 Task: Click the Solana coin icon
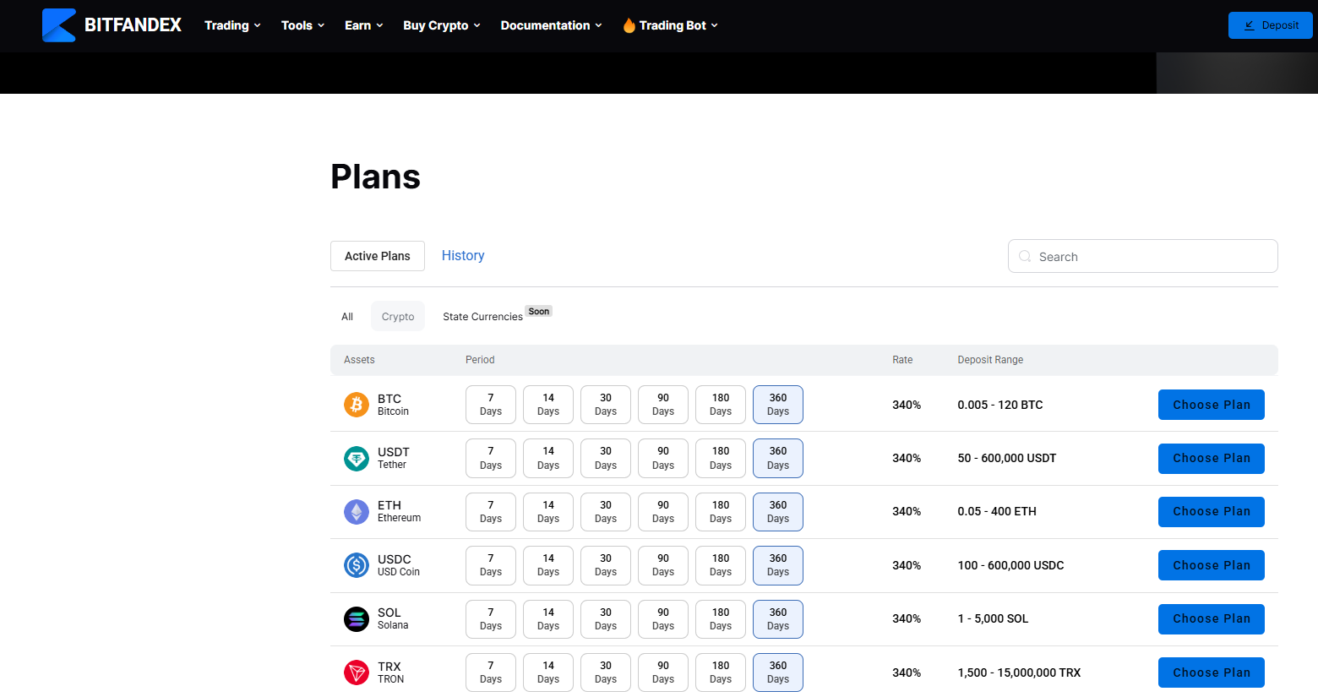pos(357,619)
